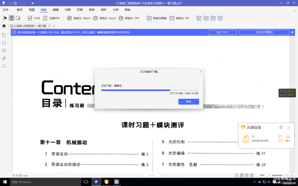Adjust the zoom slider in status bar
The height and width of the screenshot is (186, 298).
281,175
